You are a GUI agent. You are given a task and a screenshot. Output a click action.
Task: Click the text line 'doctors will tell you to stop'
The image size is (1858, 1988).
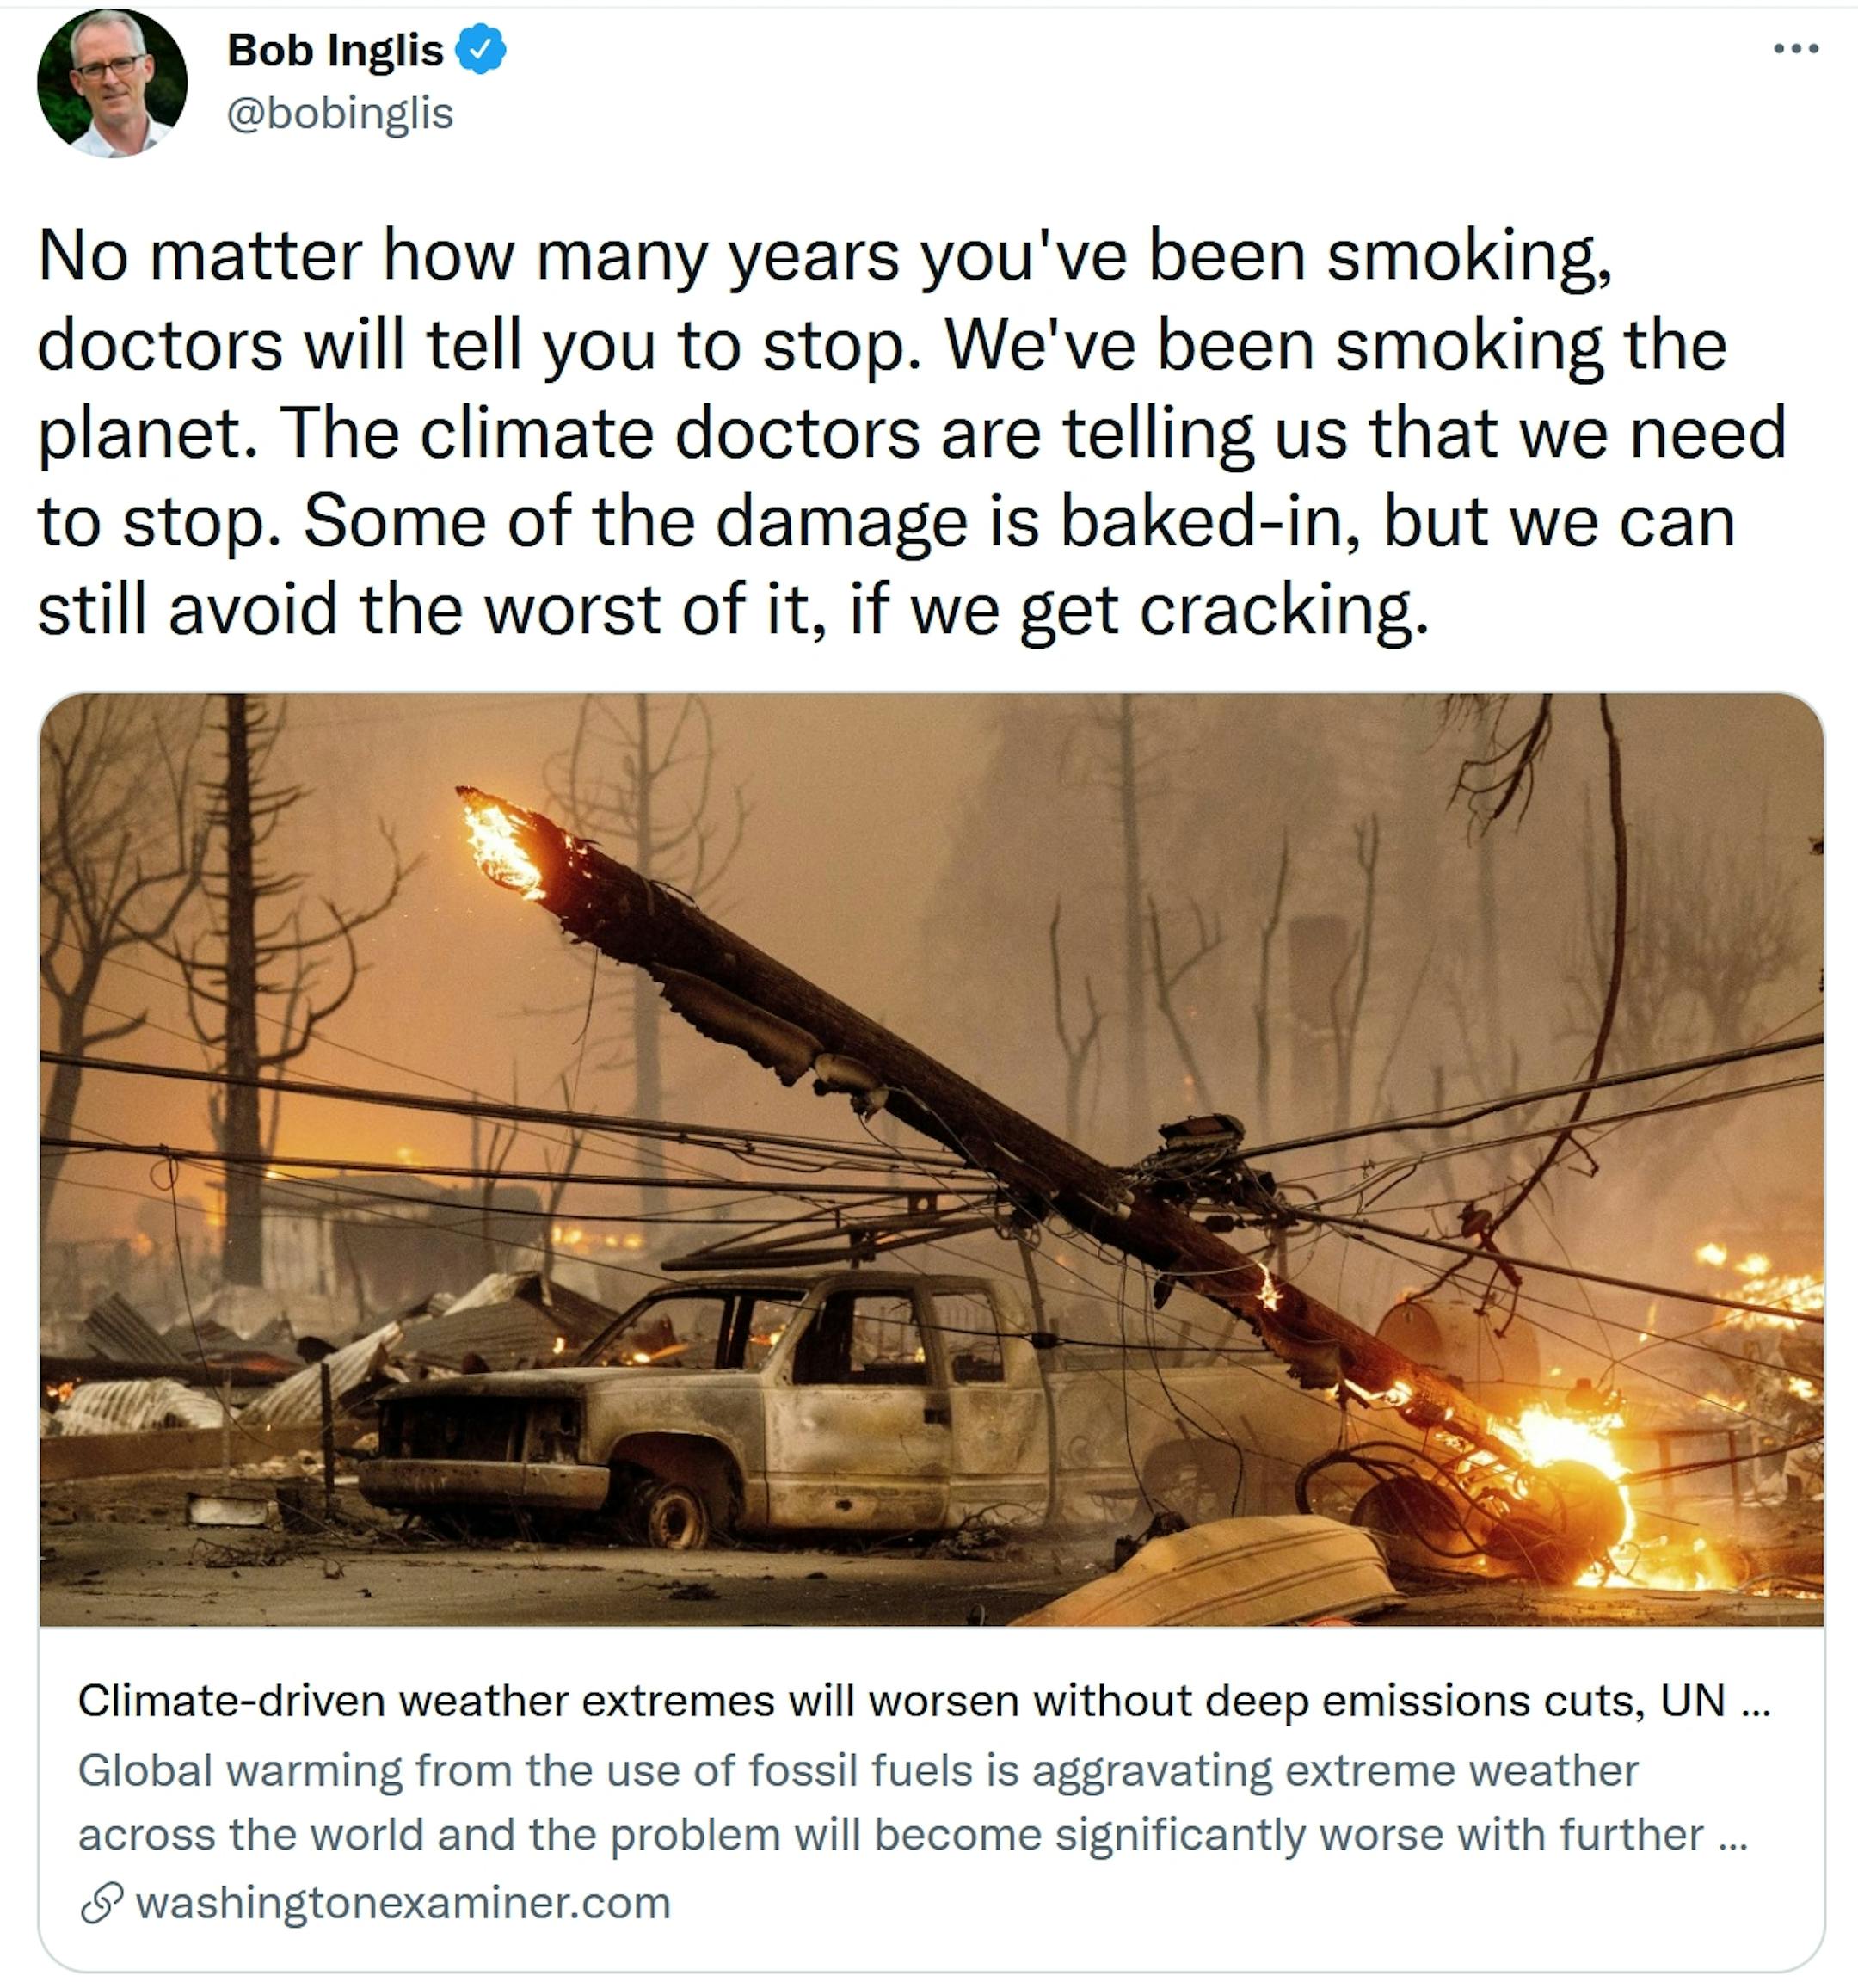point(882,345)
